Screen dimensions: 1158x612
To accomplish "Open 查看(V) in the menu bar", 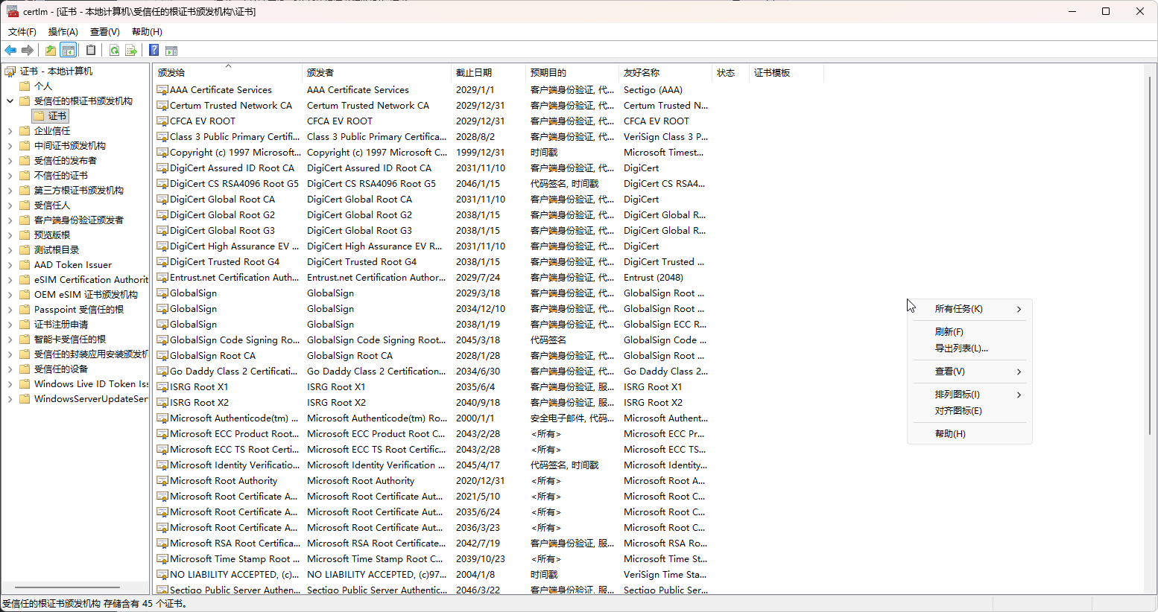I will [105, 32].
